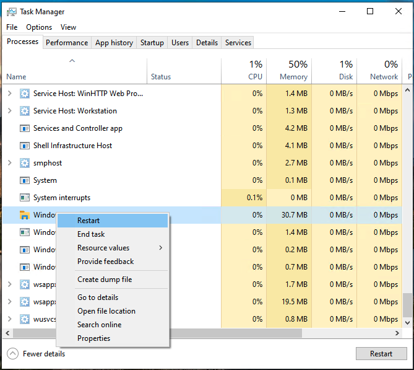Open the Startup tab
This screenshot has height=370, width=414.
click(152, 43)
